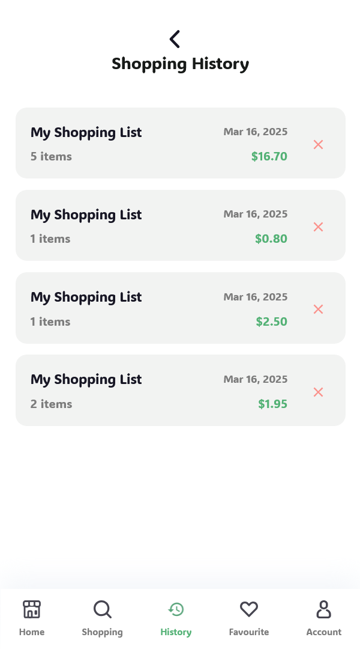This screenshot has width=360, height=649.
Task: Click the $16.70 total price
Action: [269, 157]
